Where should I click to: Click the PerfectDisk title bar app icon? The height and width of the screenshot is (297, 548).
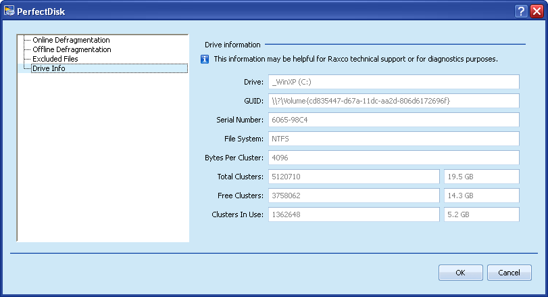pyautogui.click(x=9, y=11)
